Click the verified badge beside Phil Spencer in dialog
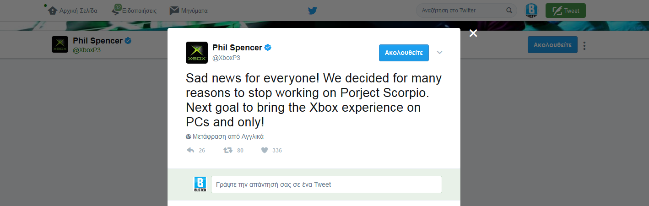Viewport: 649px width, 206px height. [269, 48]
